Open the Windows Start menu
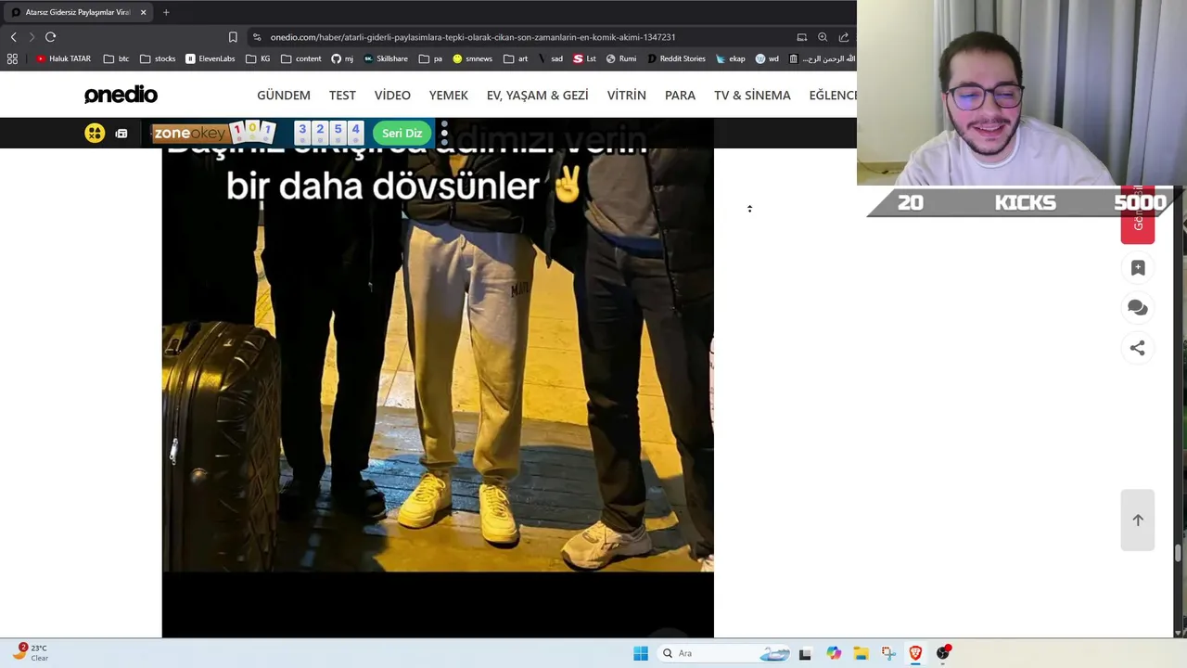Viewport: 1187px width, 668px height. pyautogui.click(x=641, y=653)
